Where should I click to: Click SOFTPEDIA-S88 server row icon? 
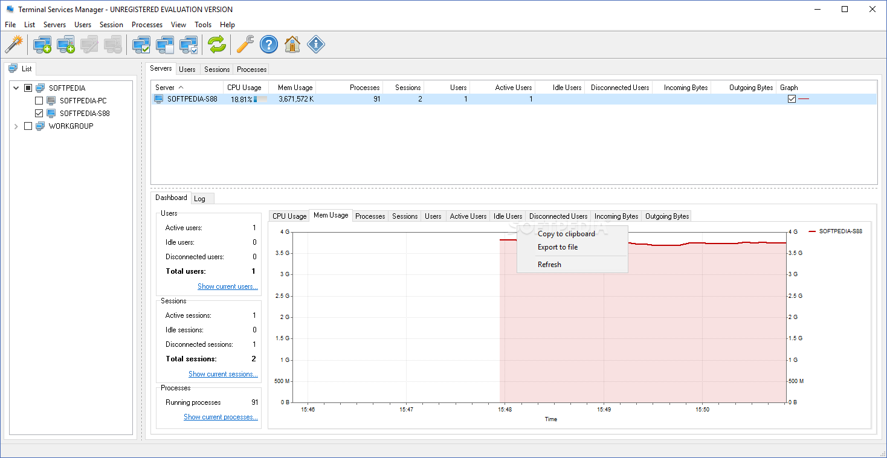pyautogui.click(x=159, y=98)
